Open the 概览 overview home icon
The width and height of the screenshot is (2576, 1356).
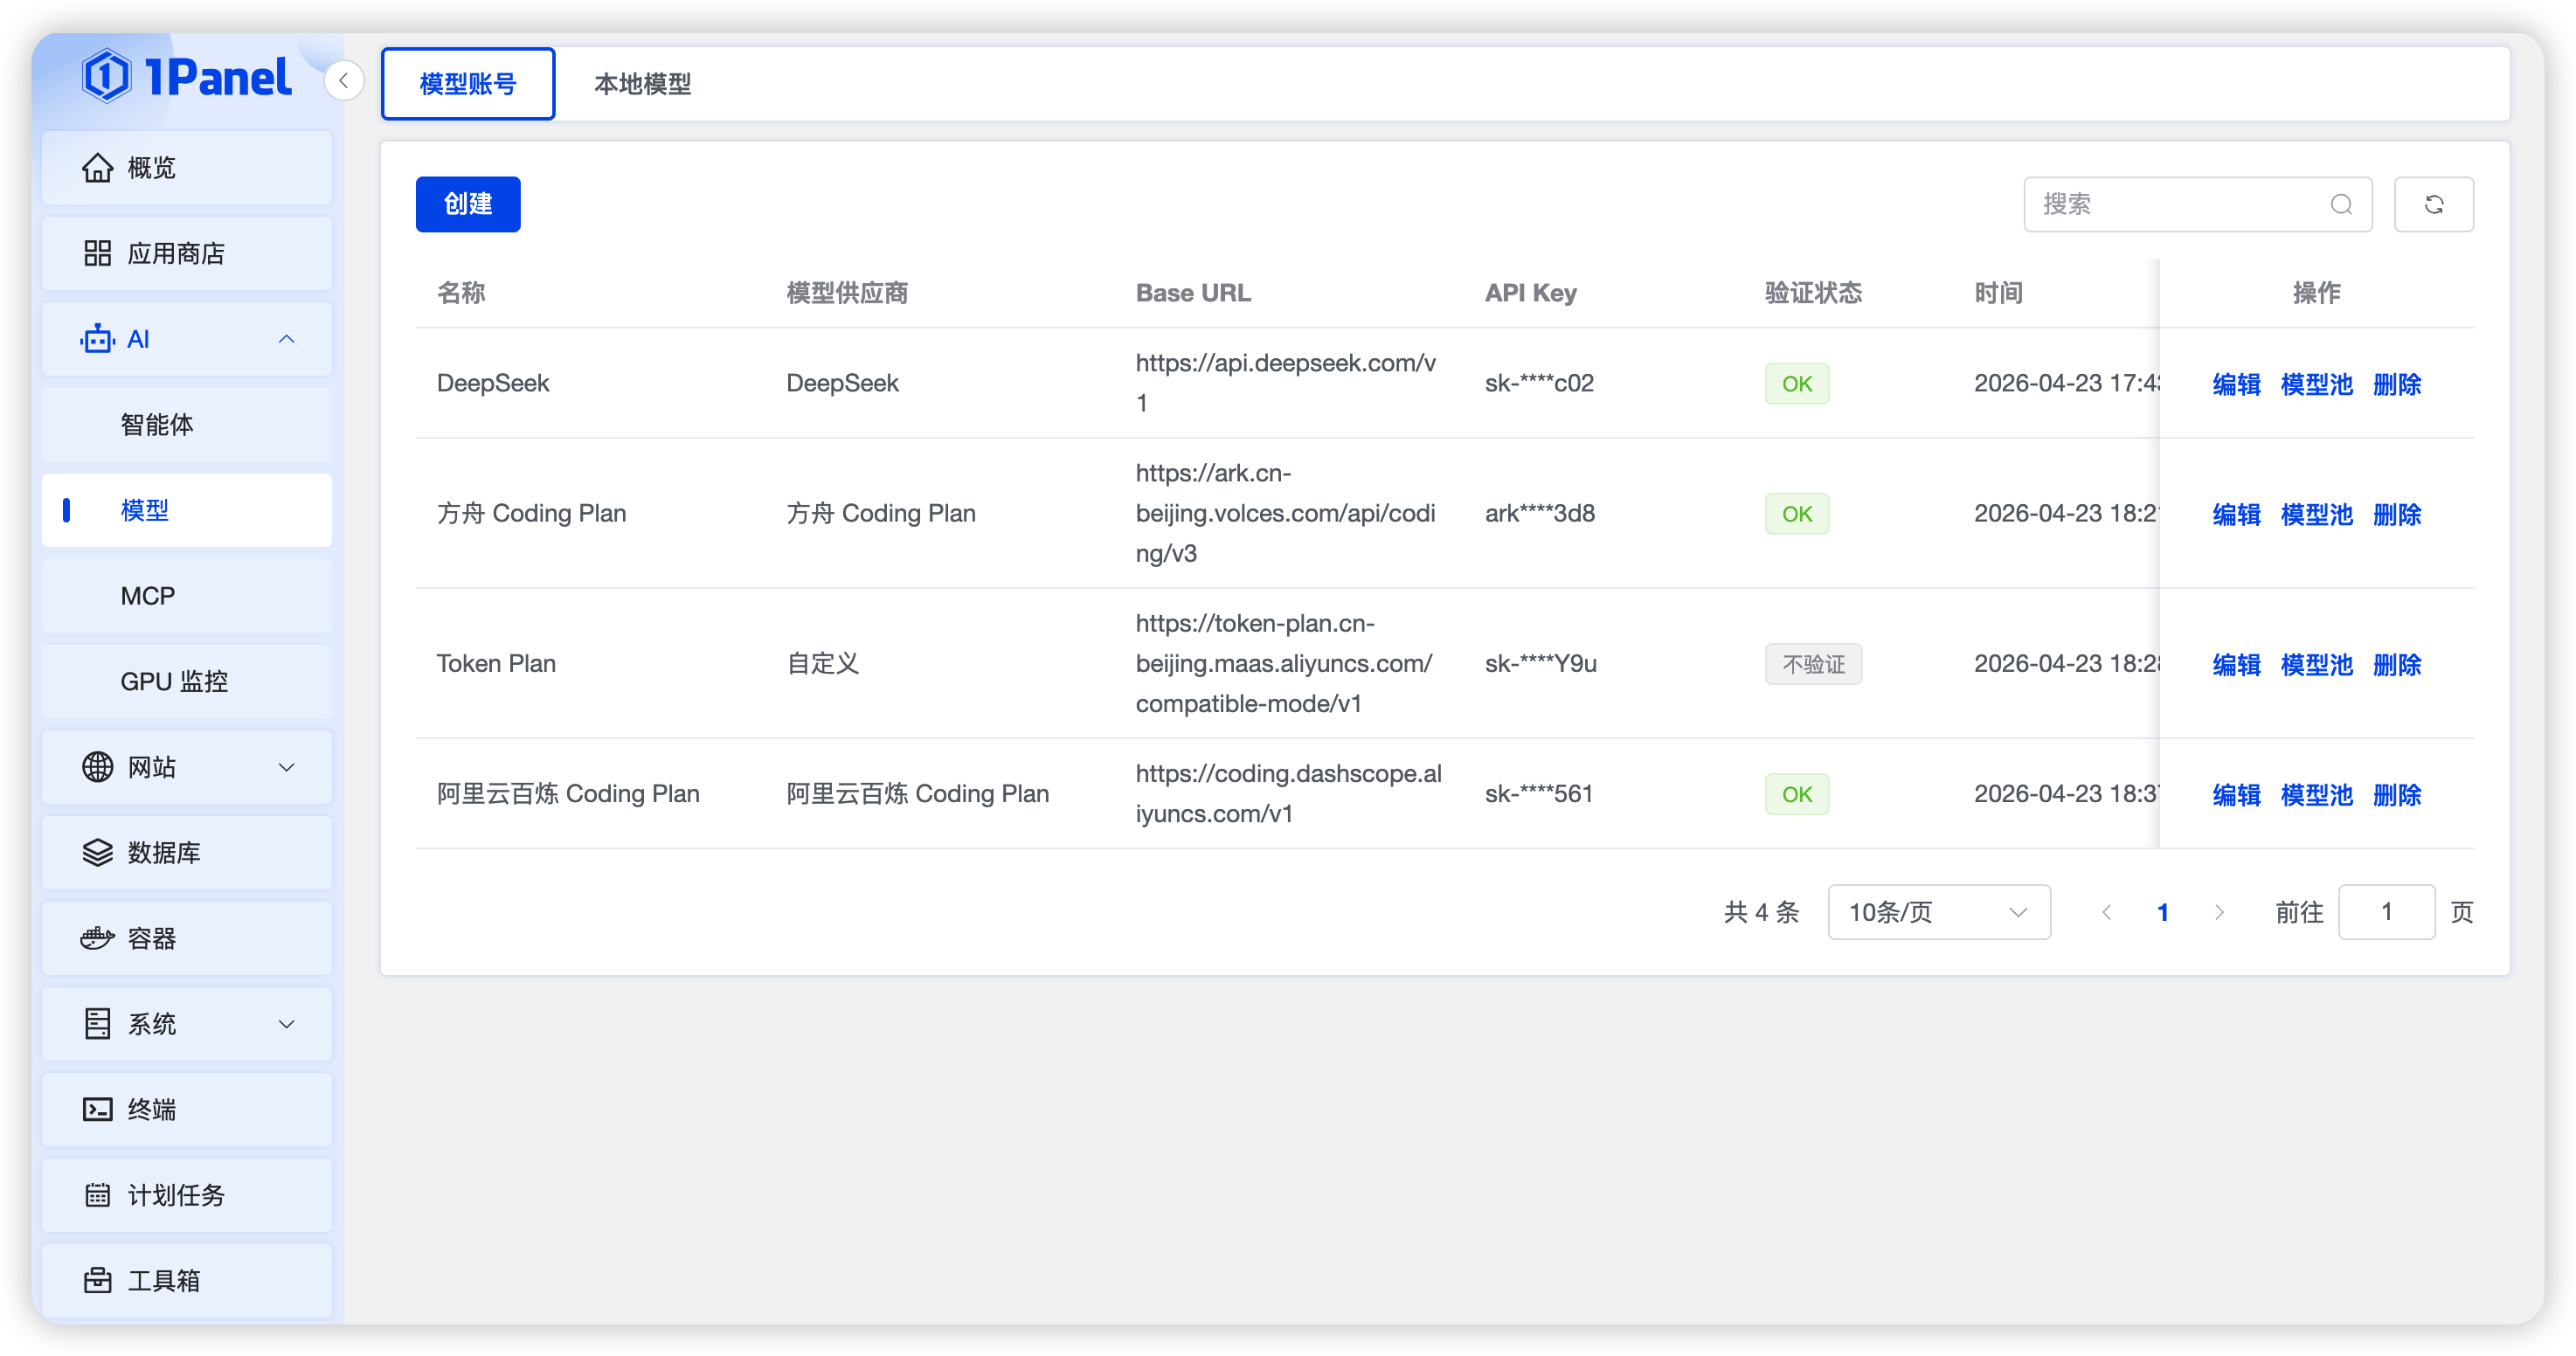point(97,167)
